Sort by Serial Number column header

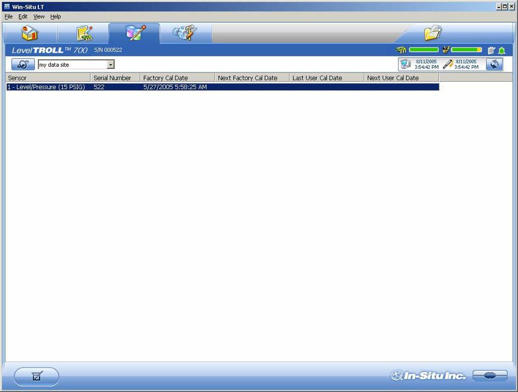pos(115,78)
